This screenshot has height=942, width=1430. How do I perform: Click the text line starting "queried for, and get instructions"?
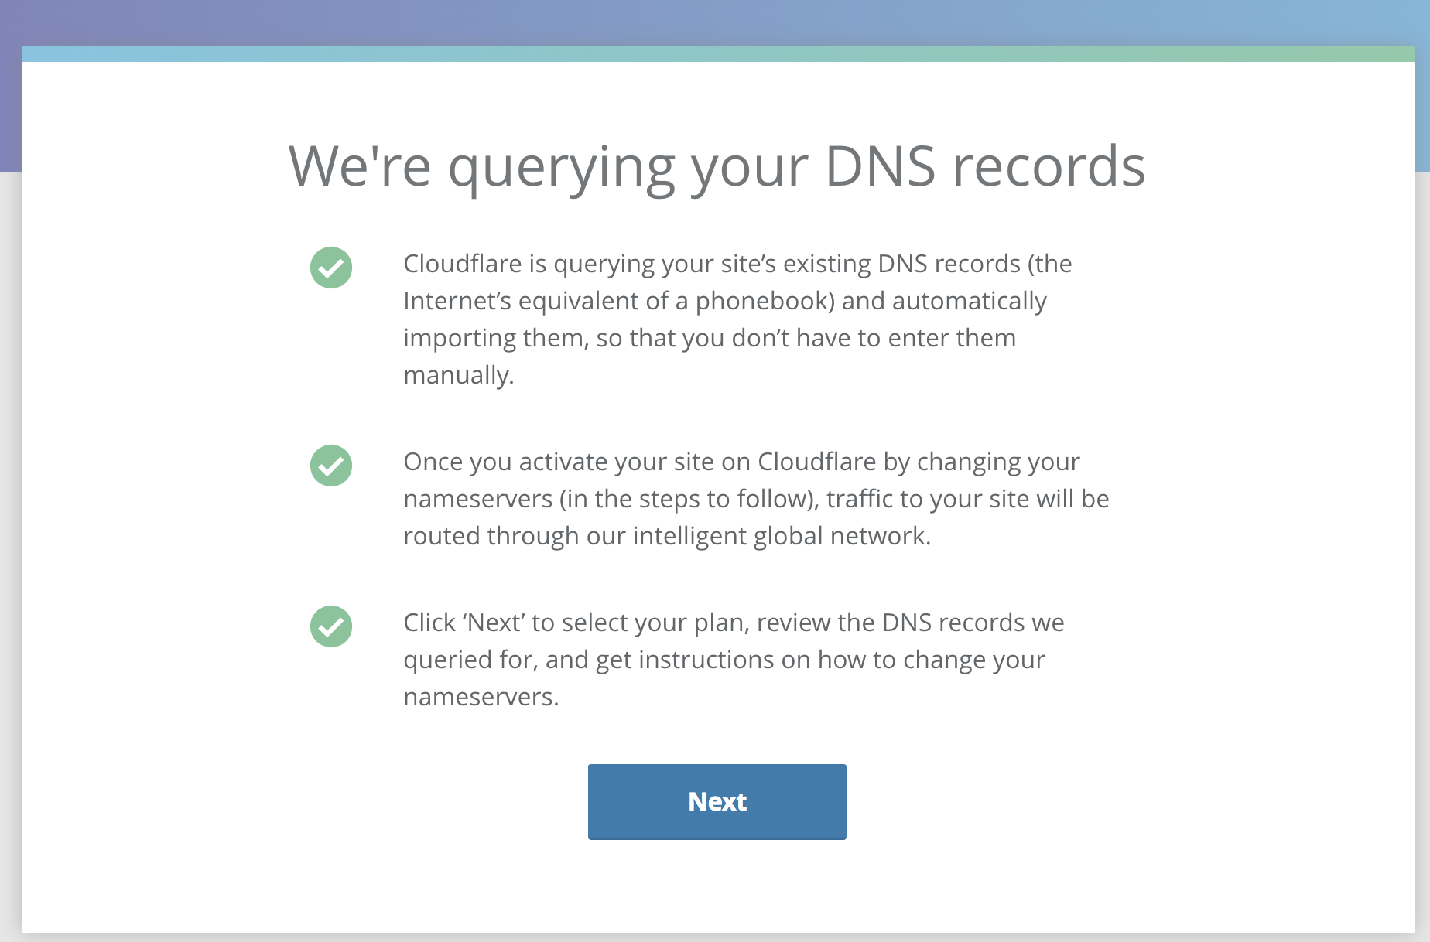[x=724, y=660]
